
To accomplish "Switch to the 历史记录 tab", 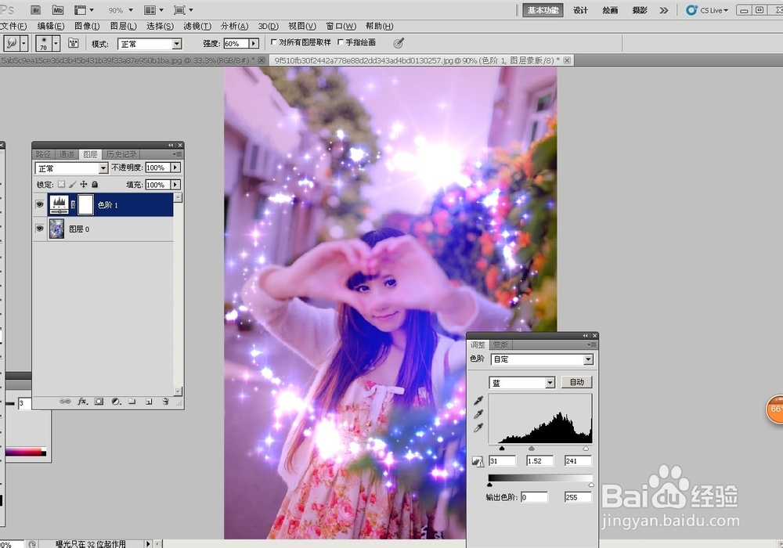I will point(121,154).
